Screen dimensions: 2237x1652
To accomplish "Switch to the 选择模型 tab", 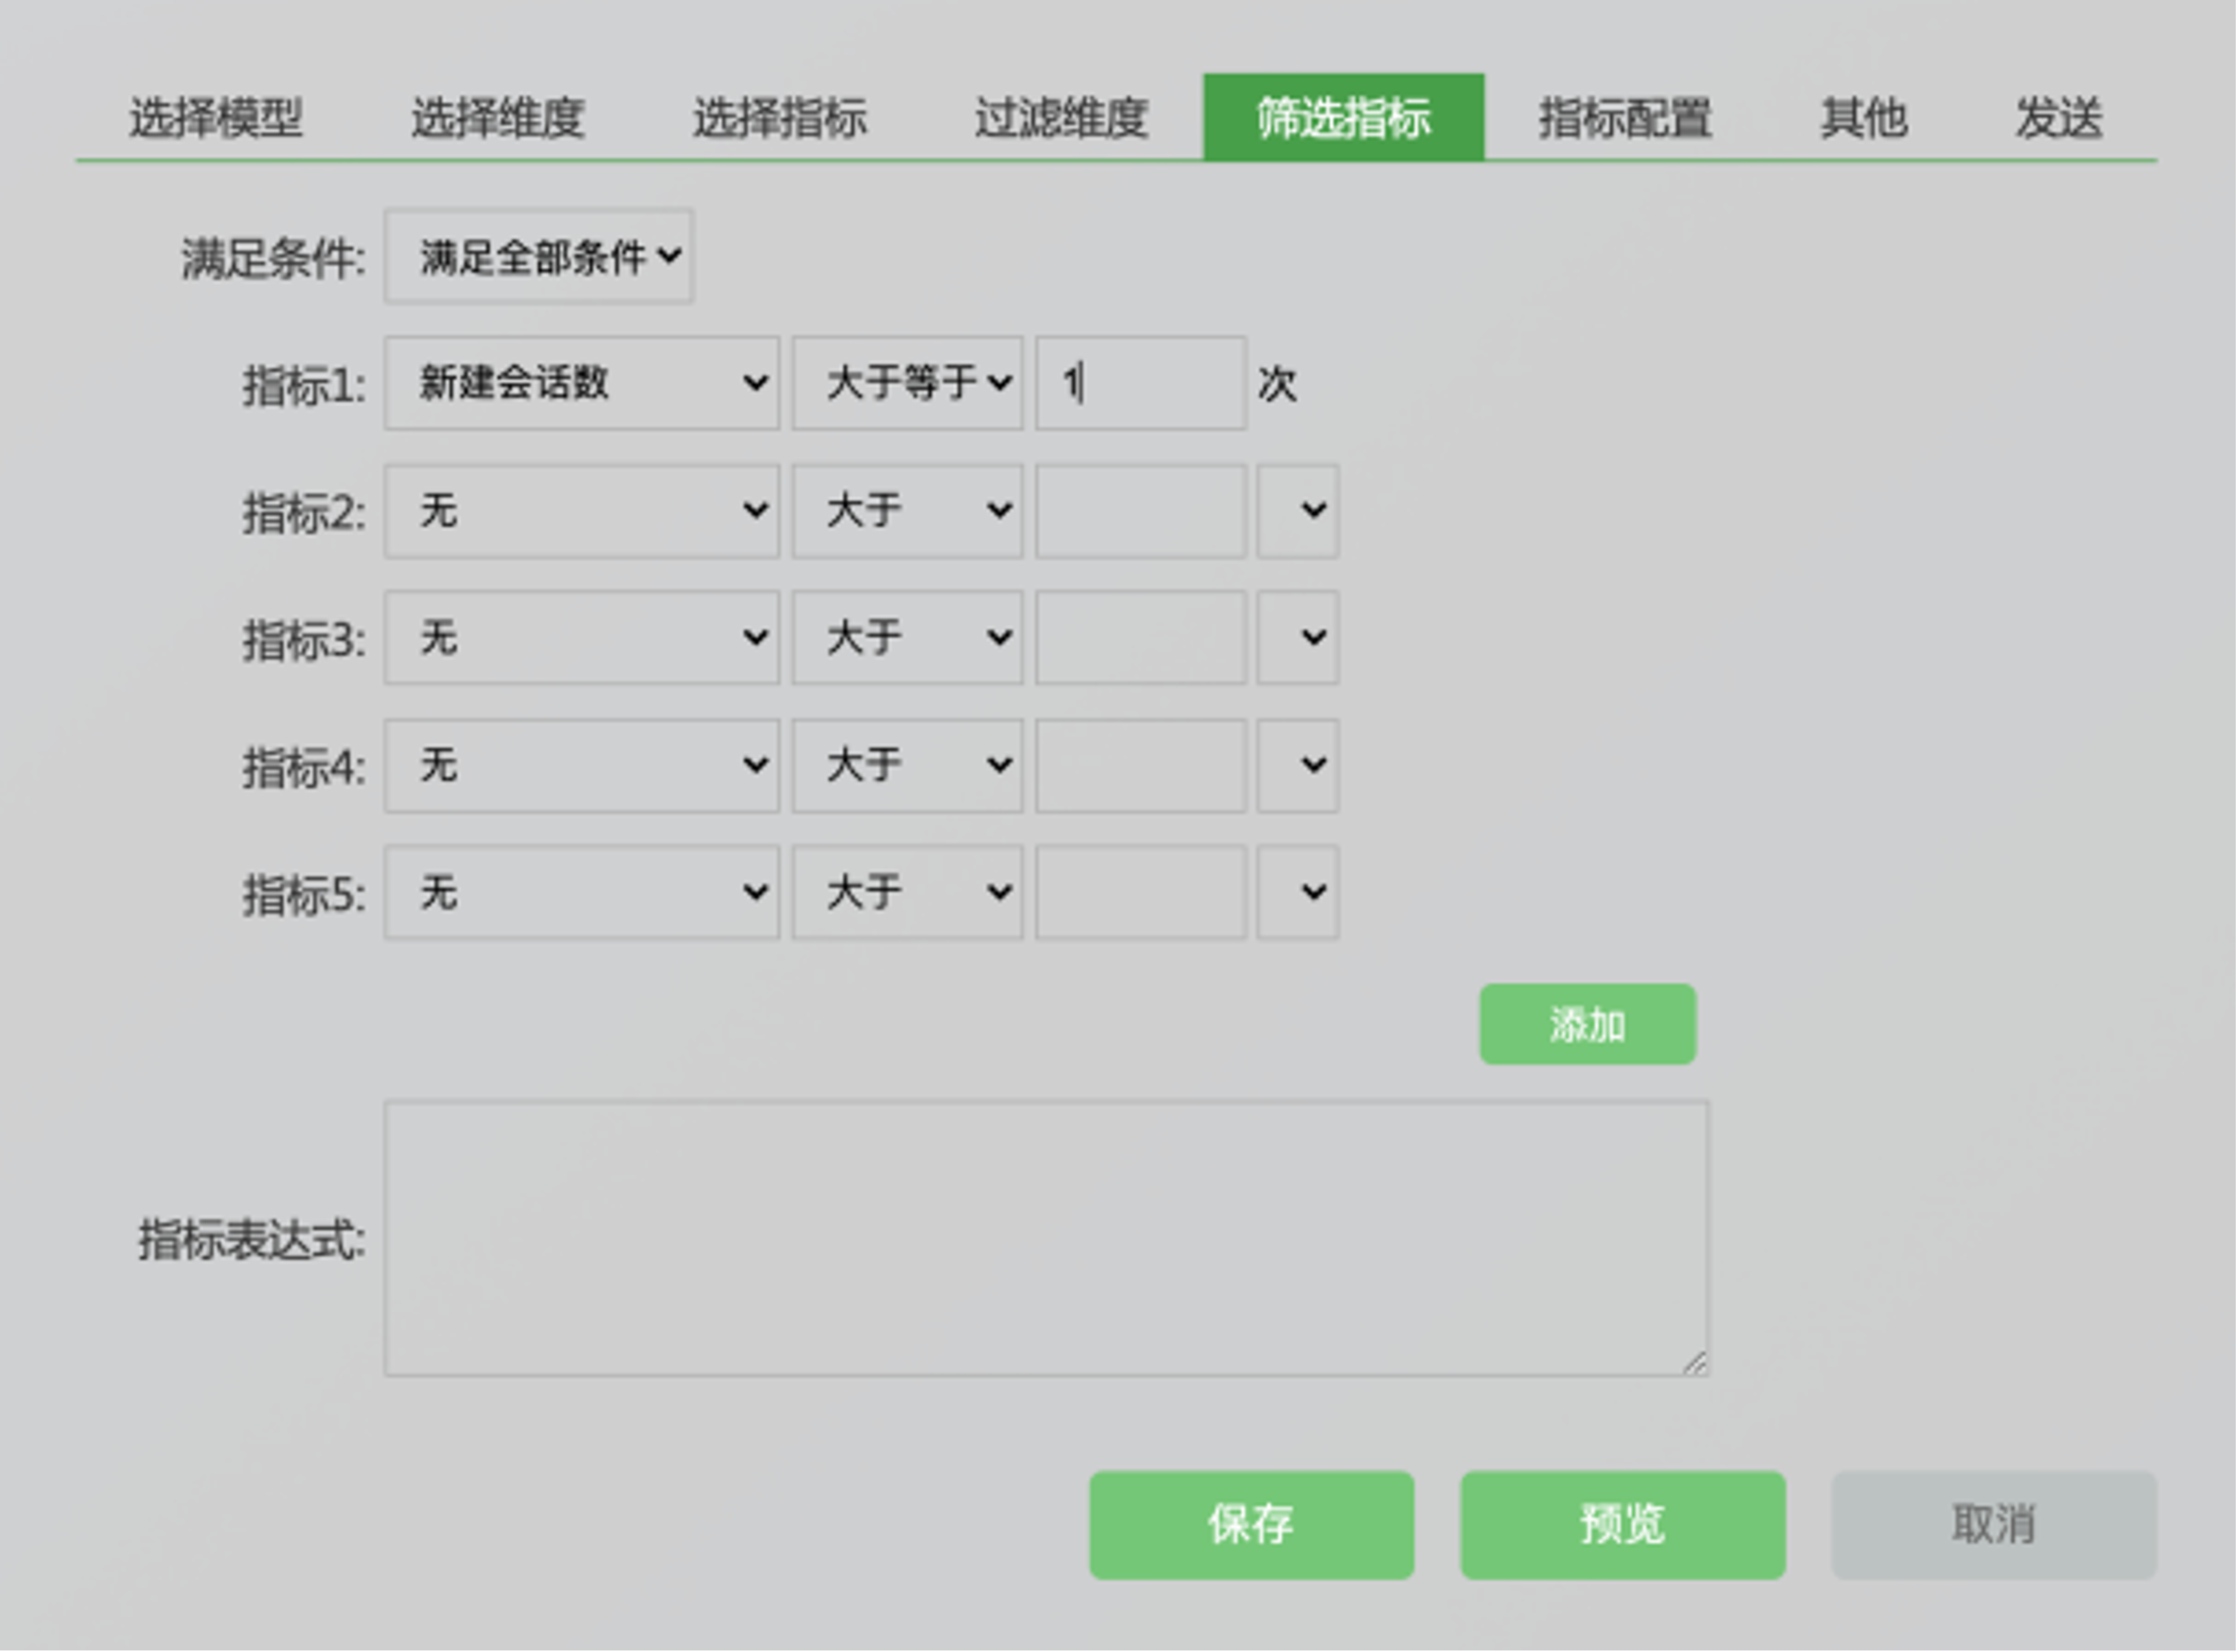I will pos(215,118).
